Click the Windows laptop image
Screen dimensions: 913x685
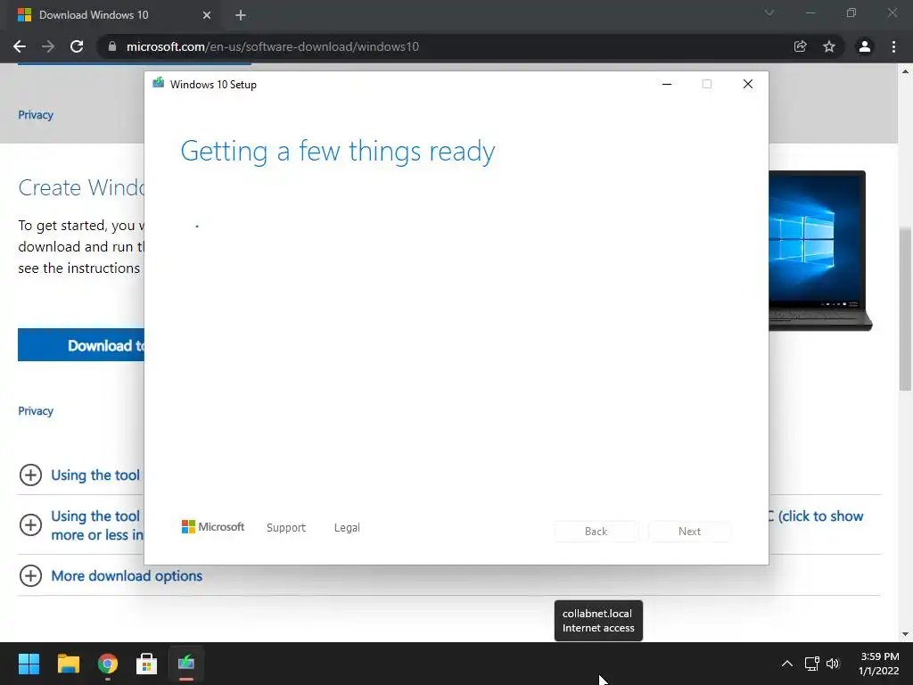820,251
